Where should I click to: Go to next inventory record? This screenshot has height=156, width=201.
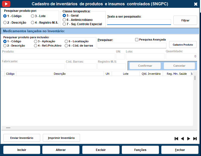[188, 139]
